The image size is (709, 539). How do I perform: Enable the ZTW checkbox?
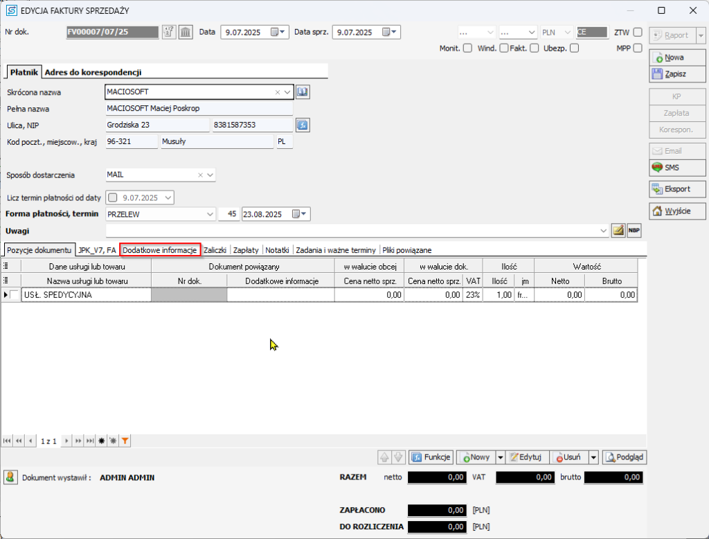pyautogui.click(x=637, y=32)
